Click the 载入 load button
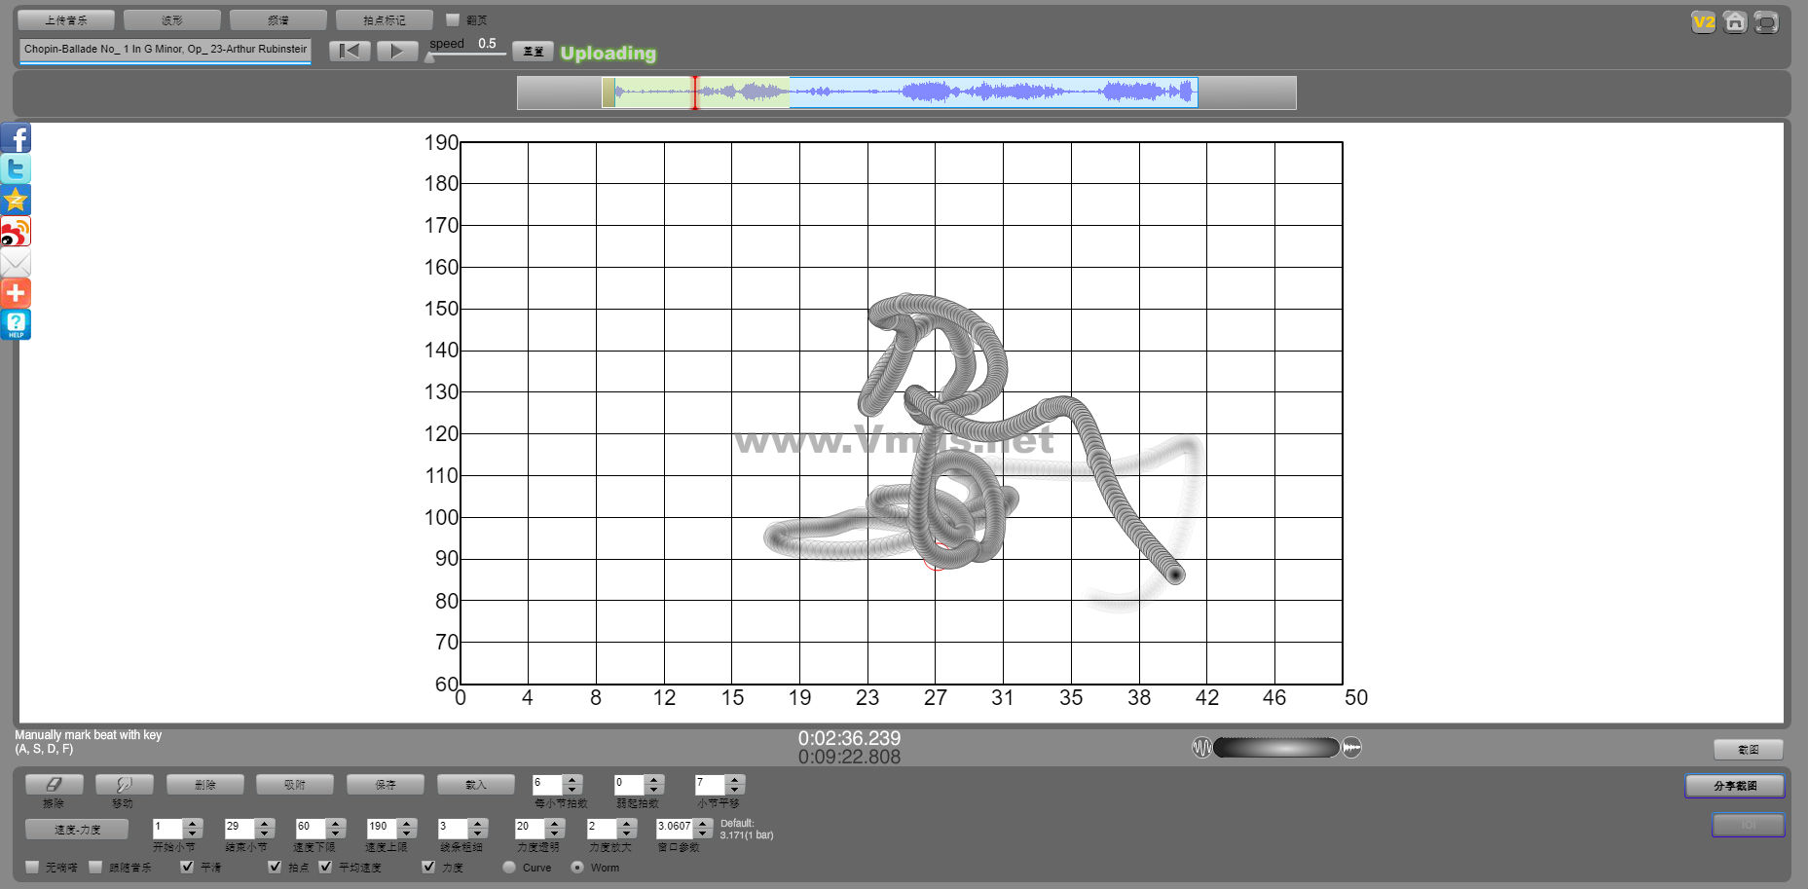The image size is (1808, 889). [x=476, y=784]
